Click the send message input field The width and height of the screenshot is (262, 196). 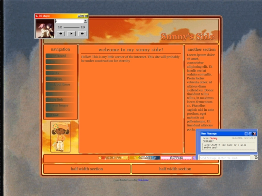pos(225,158)
